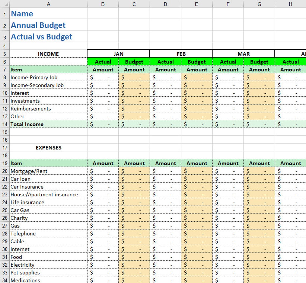Click JAN Budget amount for Car loan

pyautogui.click(x=134, y=179)
